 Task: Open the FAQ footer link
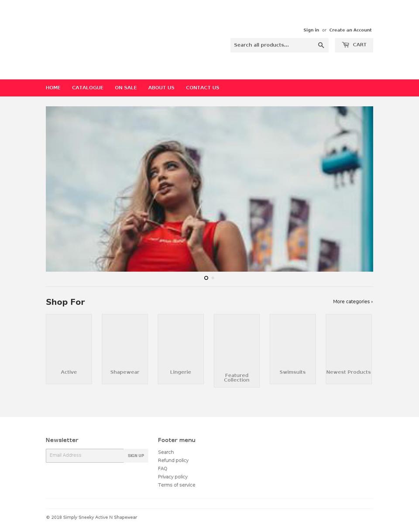162,469
